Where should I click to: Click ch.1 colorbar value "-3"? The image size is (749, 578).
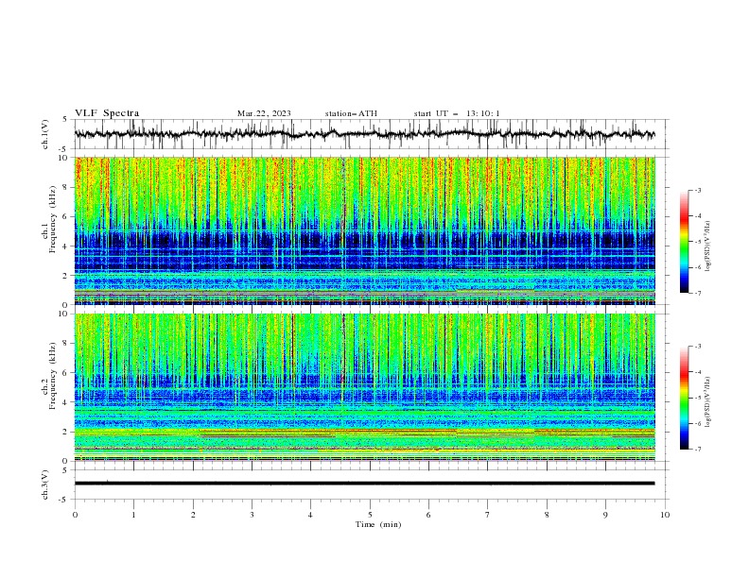(698, 190)
